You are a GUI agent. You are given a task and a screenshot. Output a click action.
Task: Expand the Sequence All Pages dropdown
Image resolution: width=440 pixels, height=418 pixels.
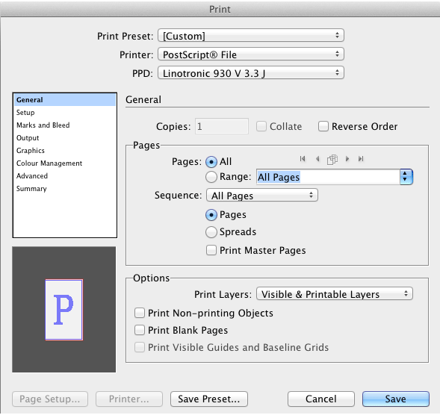[261, 195]
